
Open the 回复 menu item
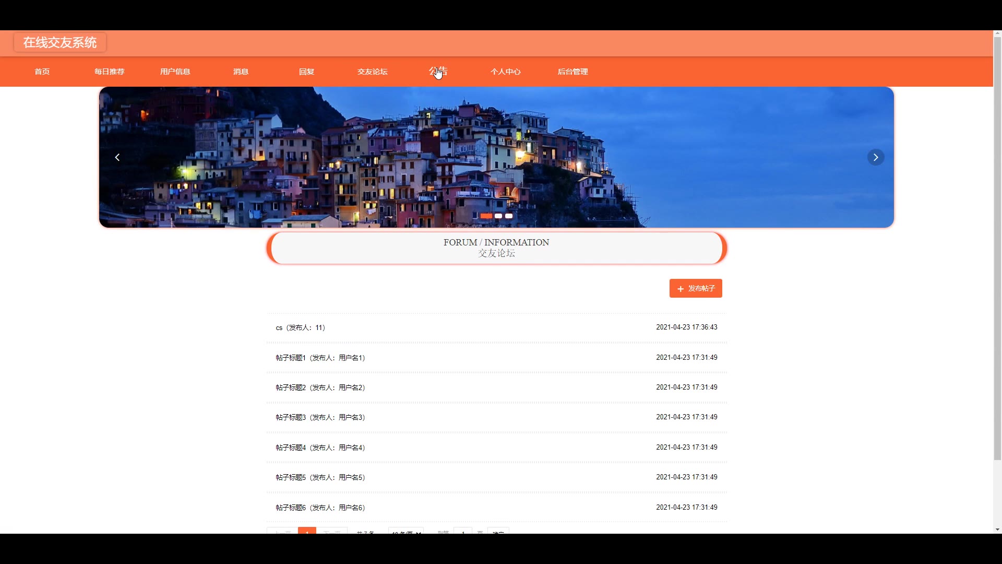[307, 72]
